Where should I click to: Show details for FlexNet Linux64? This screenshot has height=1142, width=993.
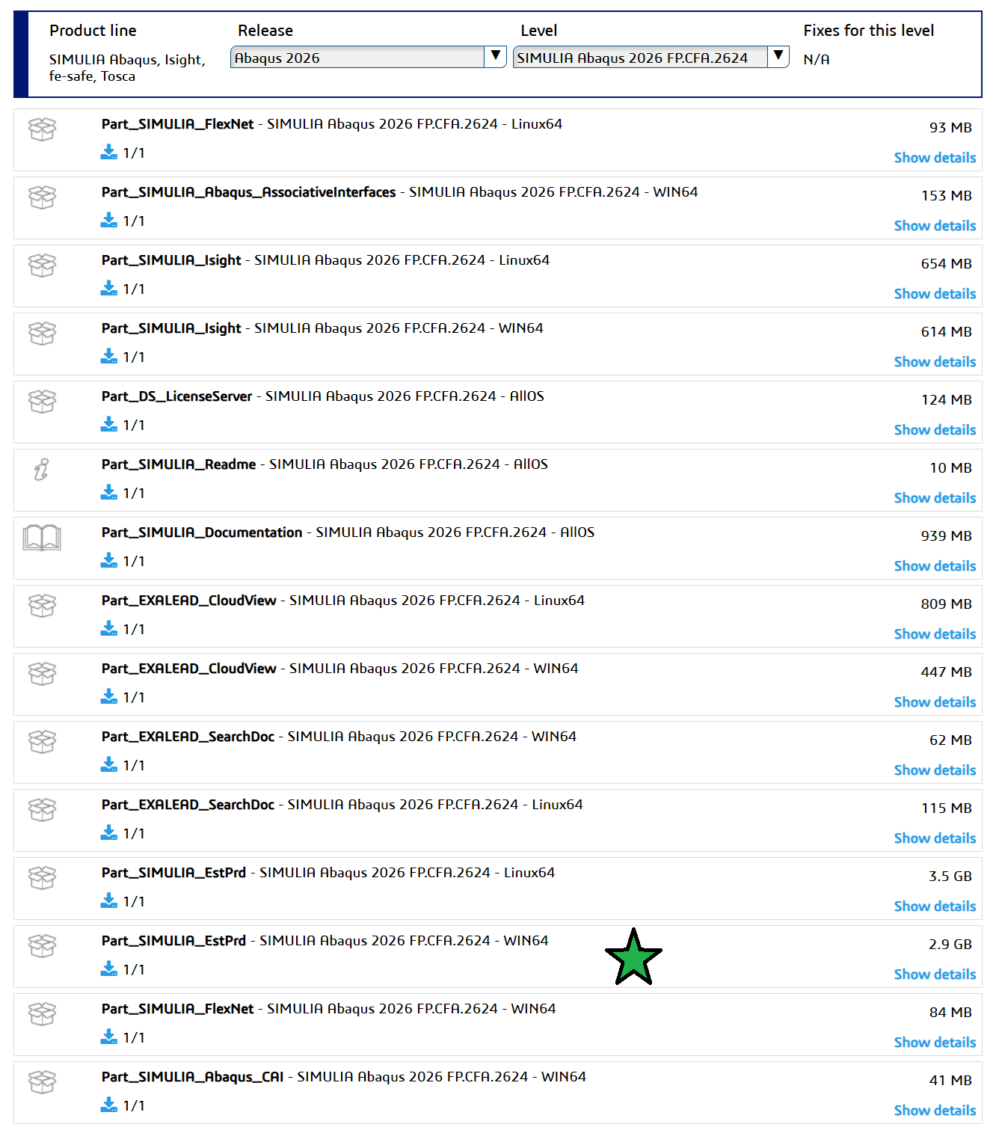coord(935,158)
